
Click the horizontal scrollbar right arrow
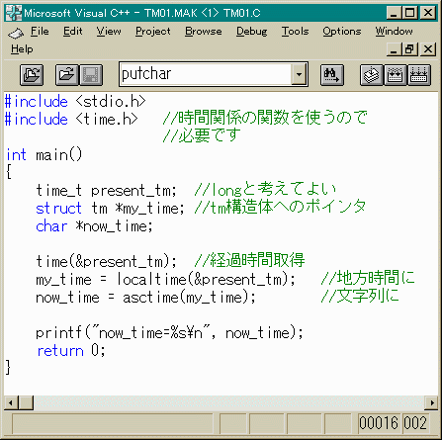431,402
